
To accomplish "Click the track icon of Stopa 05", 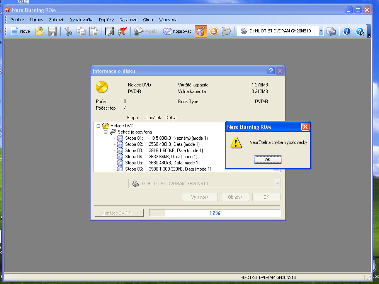I will (x=120, y=163).
